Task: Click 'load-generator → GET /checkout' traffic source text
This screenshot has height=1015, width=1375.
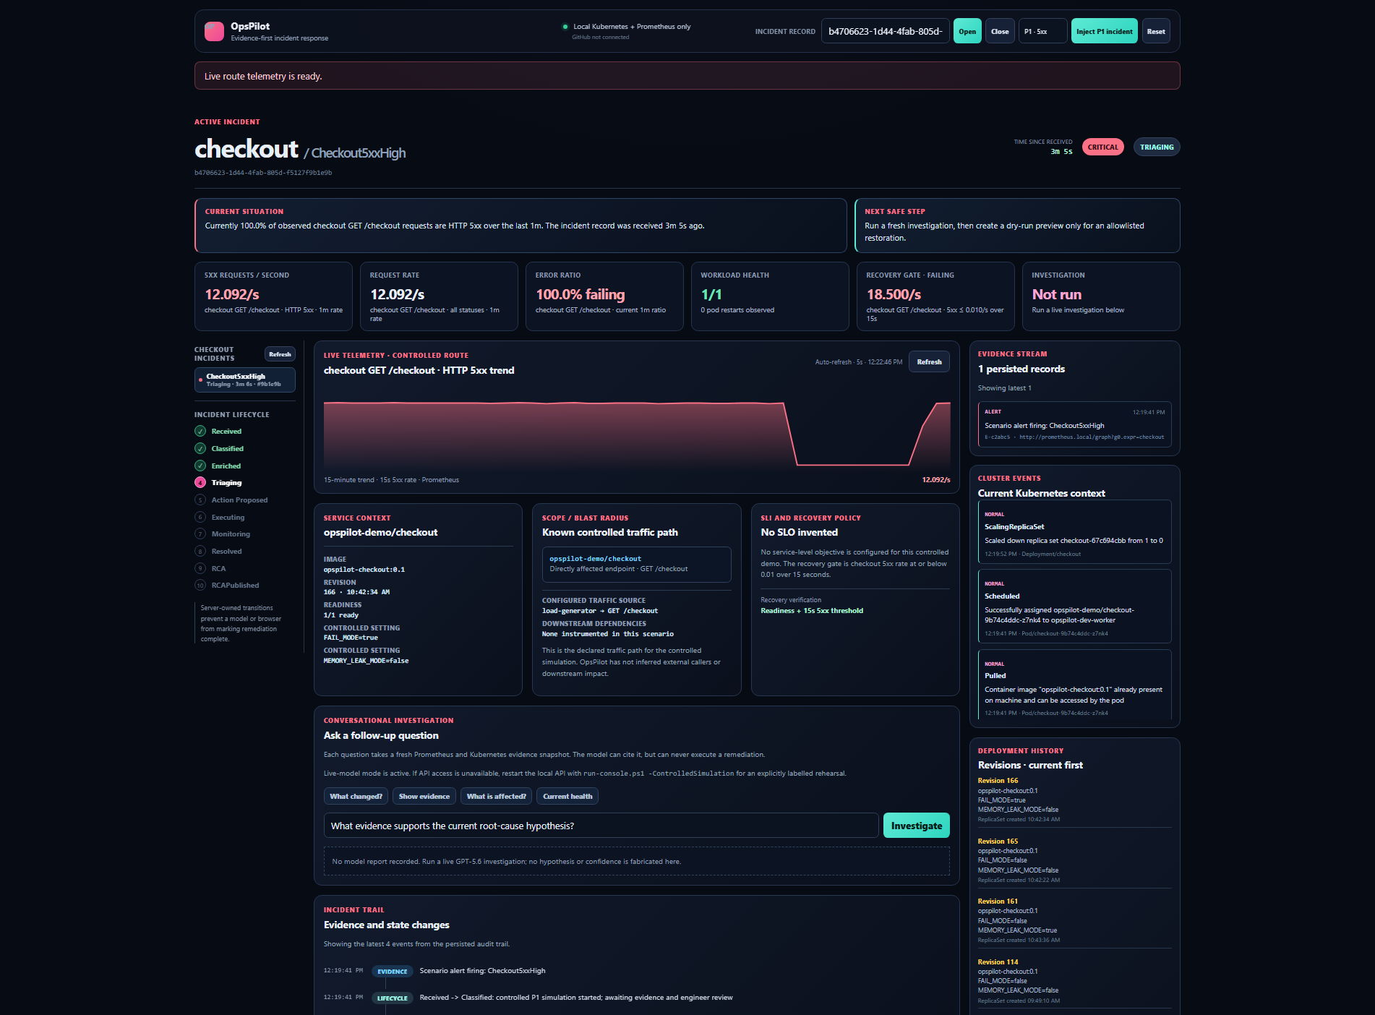Action: (600, 611)
